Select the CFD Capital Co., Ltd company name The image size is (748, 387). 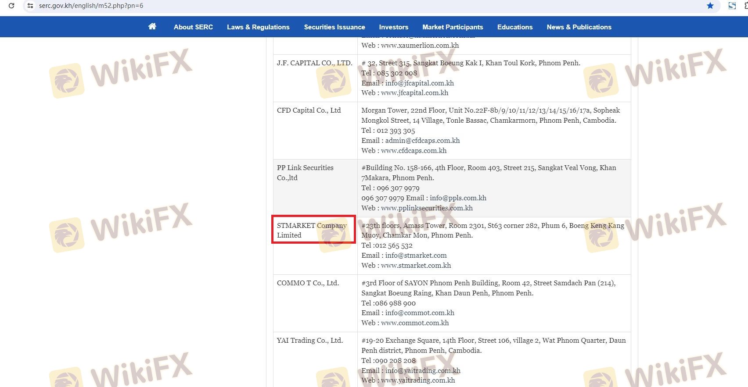(309, 110)
